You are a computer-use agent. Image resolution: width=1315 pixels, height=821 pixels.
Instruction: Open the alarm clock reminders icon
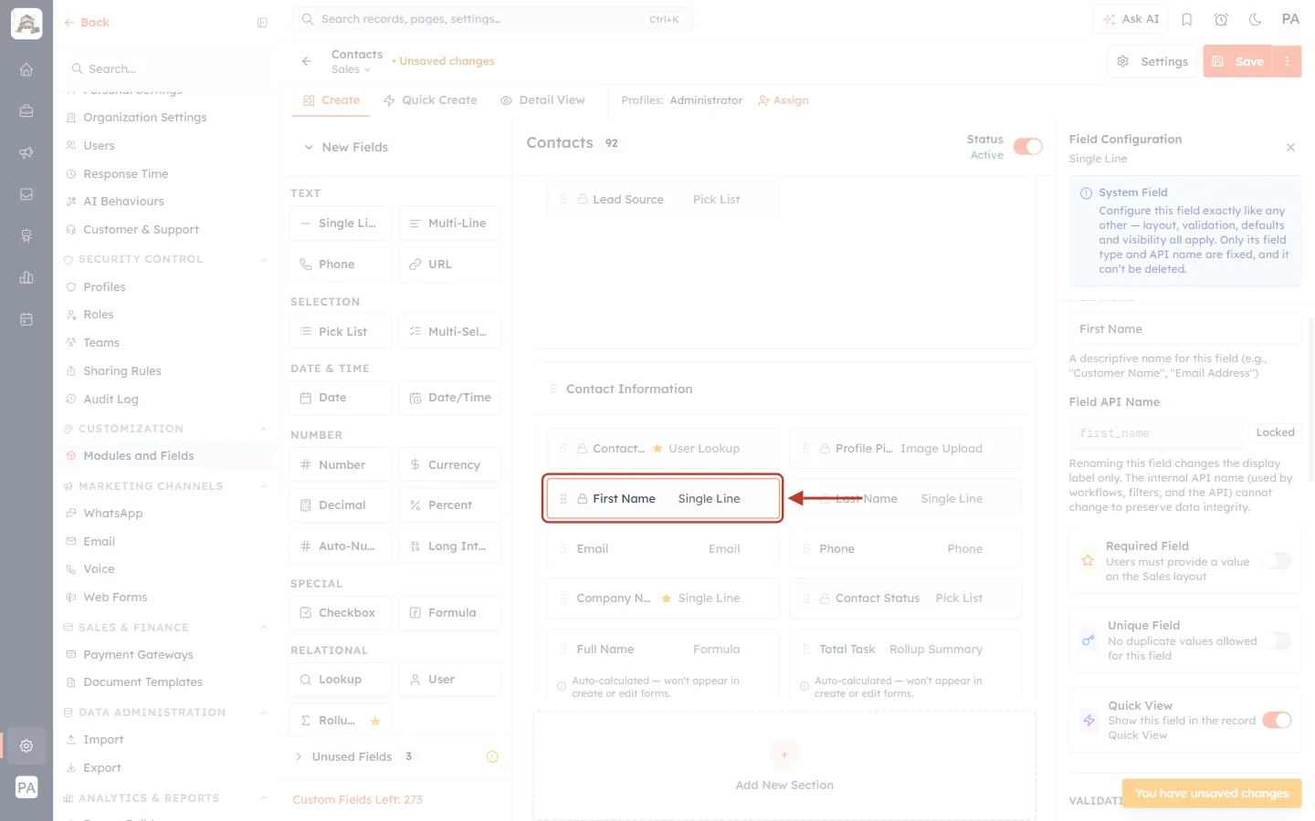pyautogui.click(x=1221, y=19)
